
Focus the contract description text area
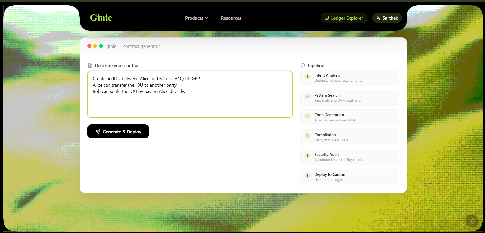tap(190, 94)
